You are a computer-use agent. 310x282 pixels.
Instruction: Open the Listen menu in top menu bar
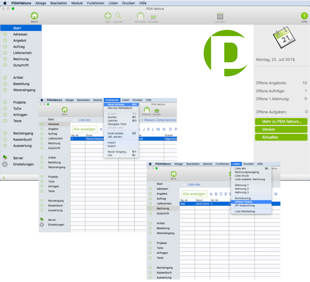pos(113,3)
